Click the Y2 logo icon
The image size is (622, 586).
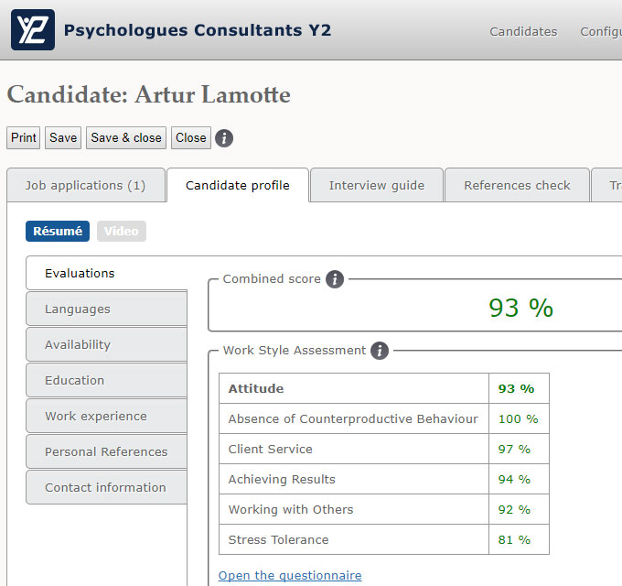tap(33, 30)
